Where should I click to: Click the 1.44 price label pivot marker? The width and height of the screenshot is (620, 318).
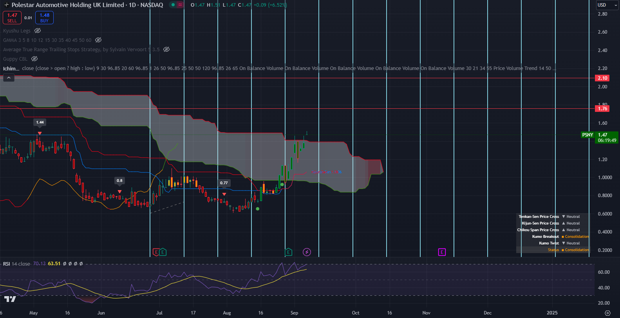pos(40,122)
